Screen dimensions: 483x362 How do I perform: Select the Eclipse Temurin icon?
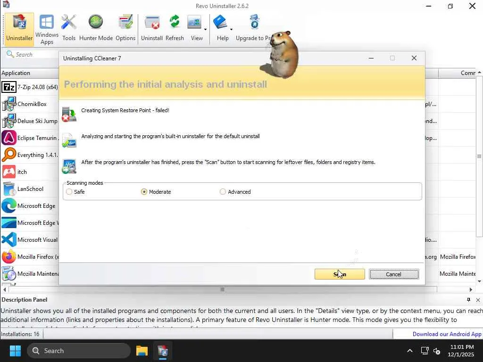pos(8,138)
